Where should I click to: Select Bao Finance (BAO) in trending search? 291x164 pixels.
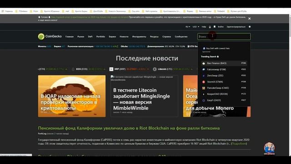224,63
